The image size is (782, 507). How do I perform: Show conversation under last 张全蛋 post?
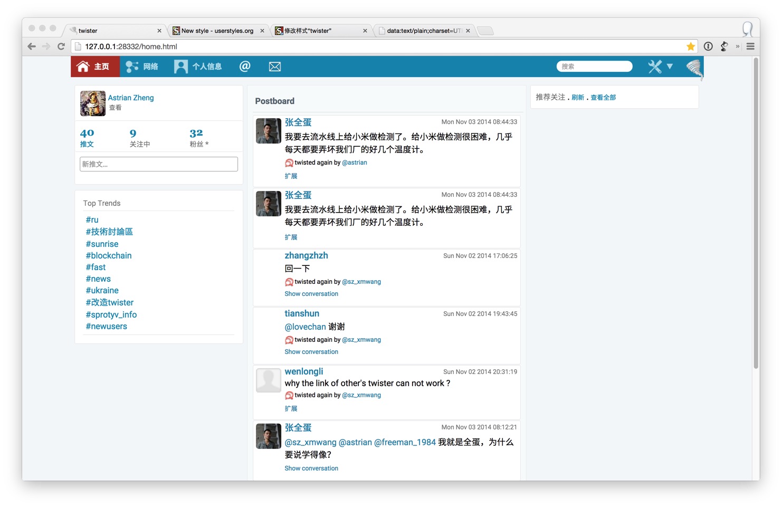tap(311, 468)
